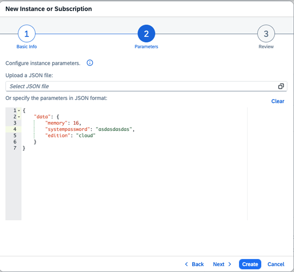Click the Clear link

click(278, 101)
